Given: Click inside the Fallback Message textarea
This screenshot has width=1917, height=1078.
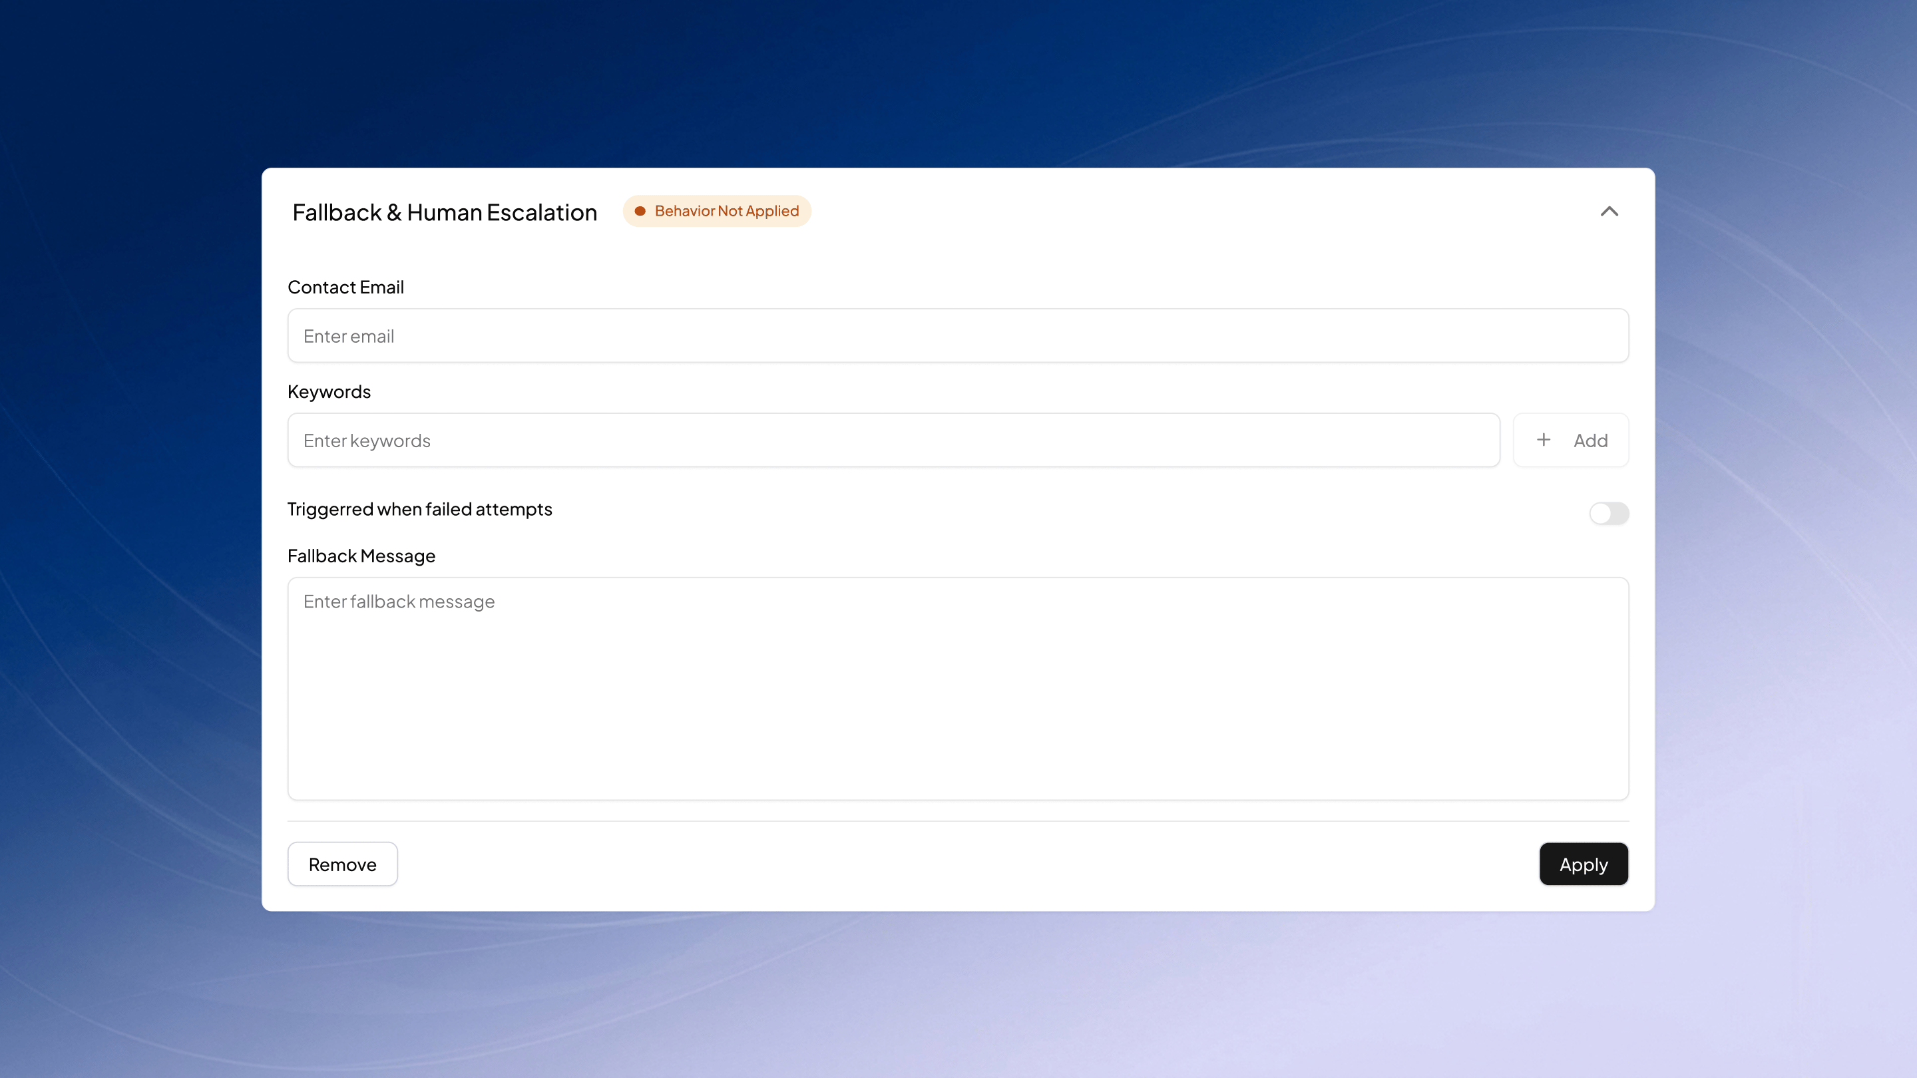Looking at the screenshot, I should (958, 689).
